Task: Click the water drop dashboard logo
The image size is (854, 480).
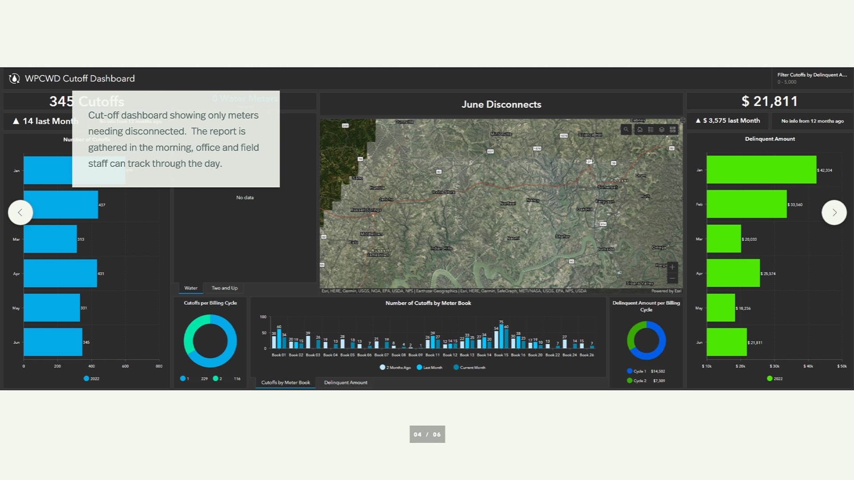Action: (x=14, y=79)
